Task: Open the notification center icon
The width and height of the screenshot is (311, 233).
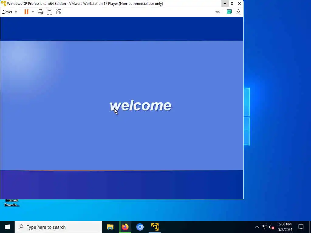Action: coord(301,227)
